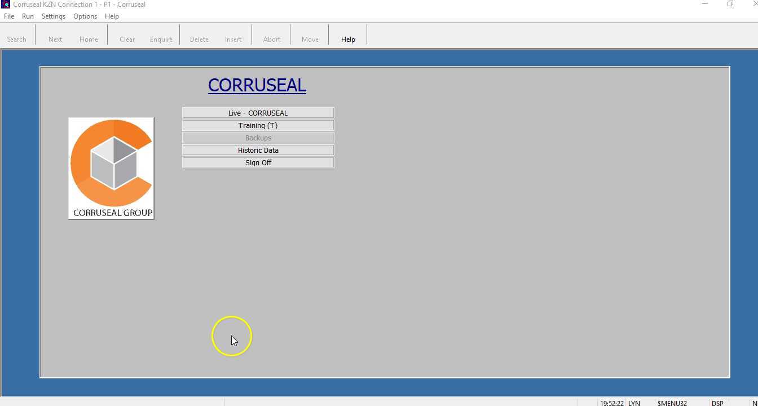Open the Options menu

coord(85,16)
